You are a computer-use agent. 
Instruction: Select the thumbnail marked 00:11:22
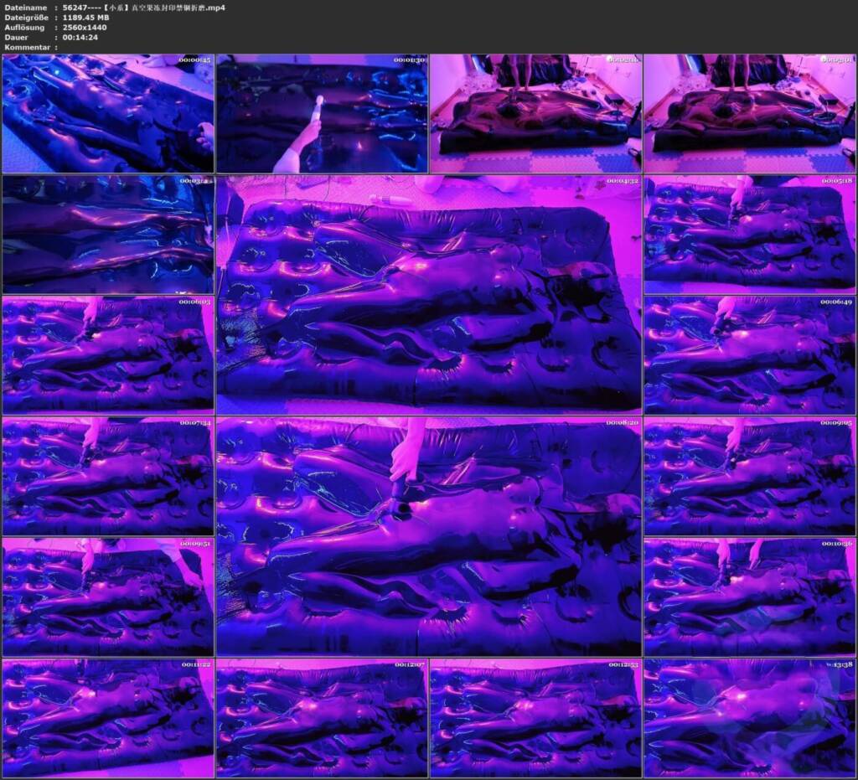point(108,718)
